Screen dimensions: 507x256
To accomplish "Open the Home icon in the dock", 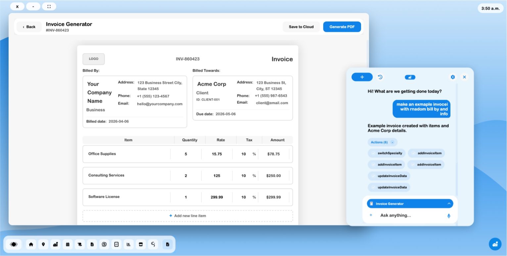I will point(31,244).
